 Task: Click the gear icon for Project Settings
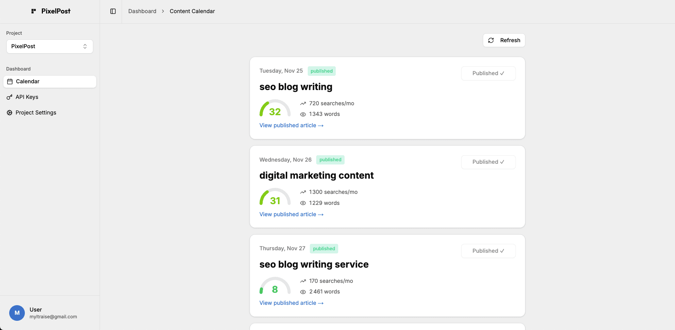pyautogui.click(x=10, y=112)
